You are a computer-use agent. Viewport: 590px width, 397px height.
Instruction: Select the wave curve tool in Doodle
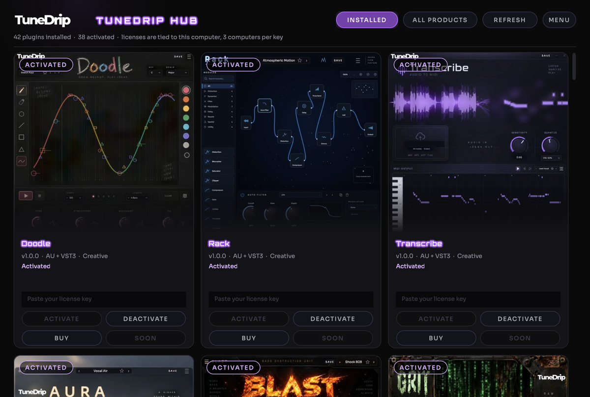[21, 161]
